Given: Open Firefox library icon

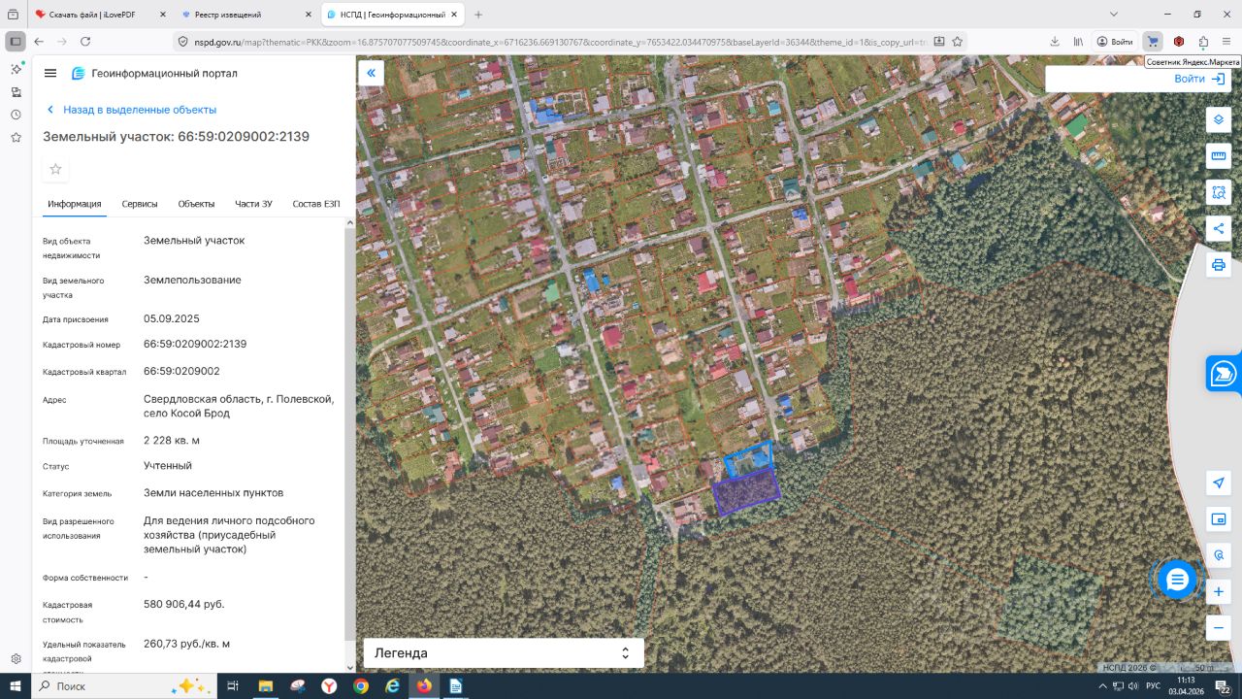Looking at the screenshot, I should click(x=1078, y=42).
